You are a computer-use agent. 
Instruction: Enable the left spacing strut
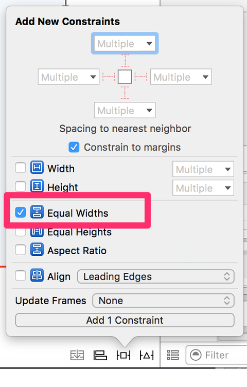[109, 77]
